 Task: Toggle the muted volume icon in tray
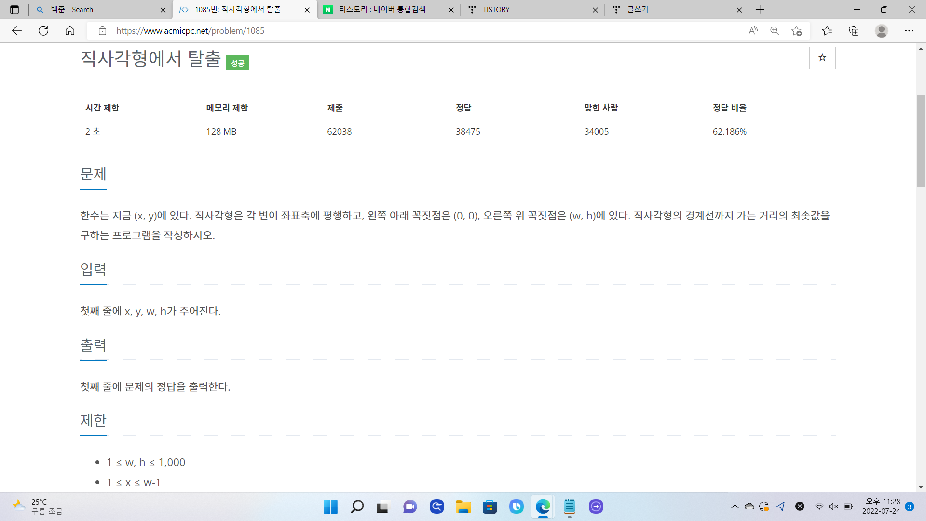pyautogui.click(x=833, y=507)
